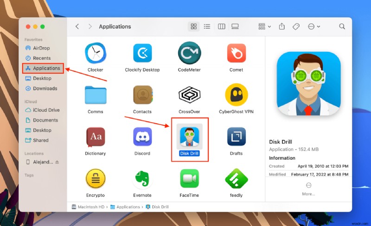Go forward with the right chevron

click(90, 26)
